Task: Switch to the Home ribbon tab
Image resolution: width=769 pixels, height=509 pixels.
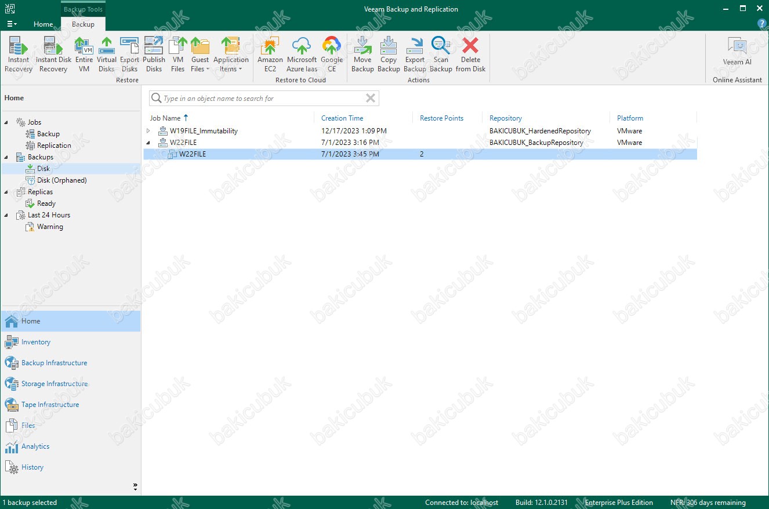Action: pyautogui.click(x=43, y=24)
